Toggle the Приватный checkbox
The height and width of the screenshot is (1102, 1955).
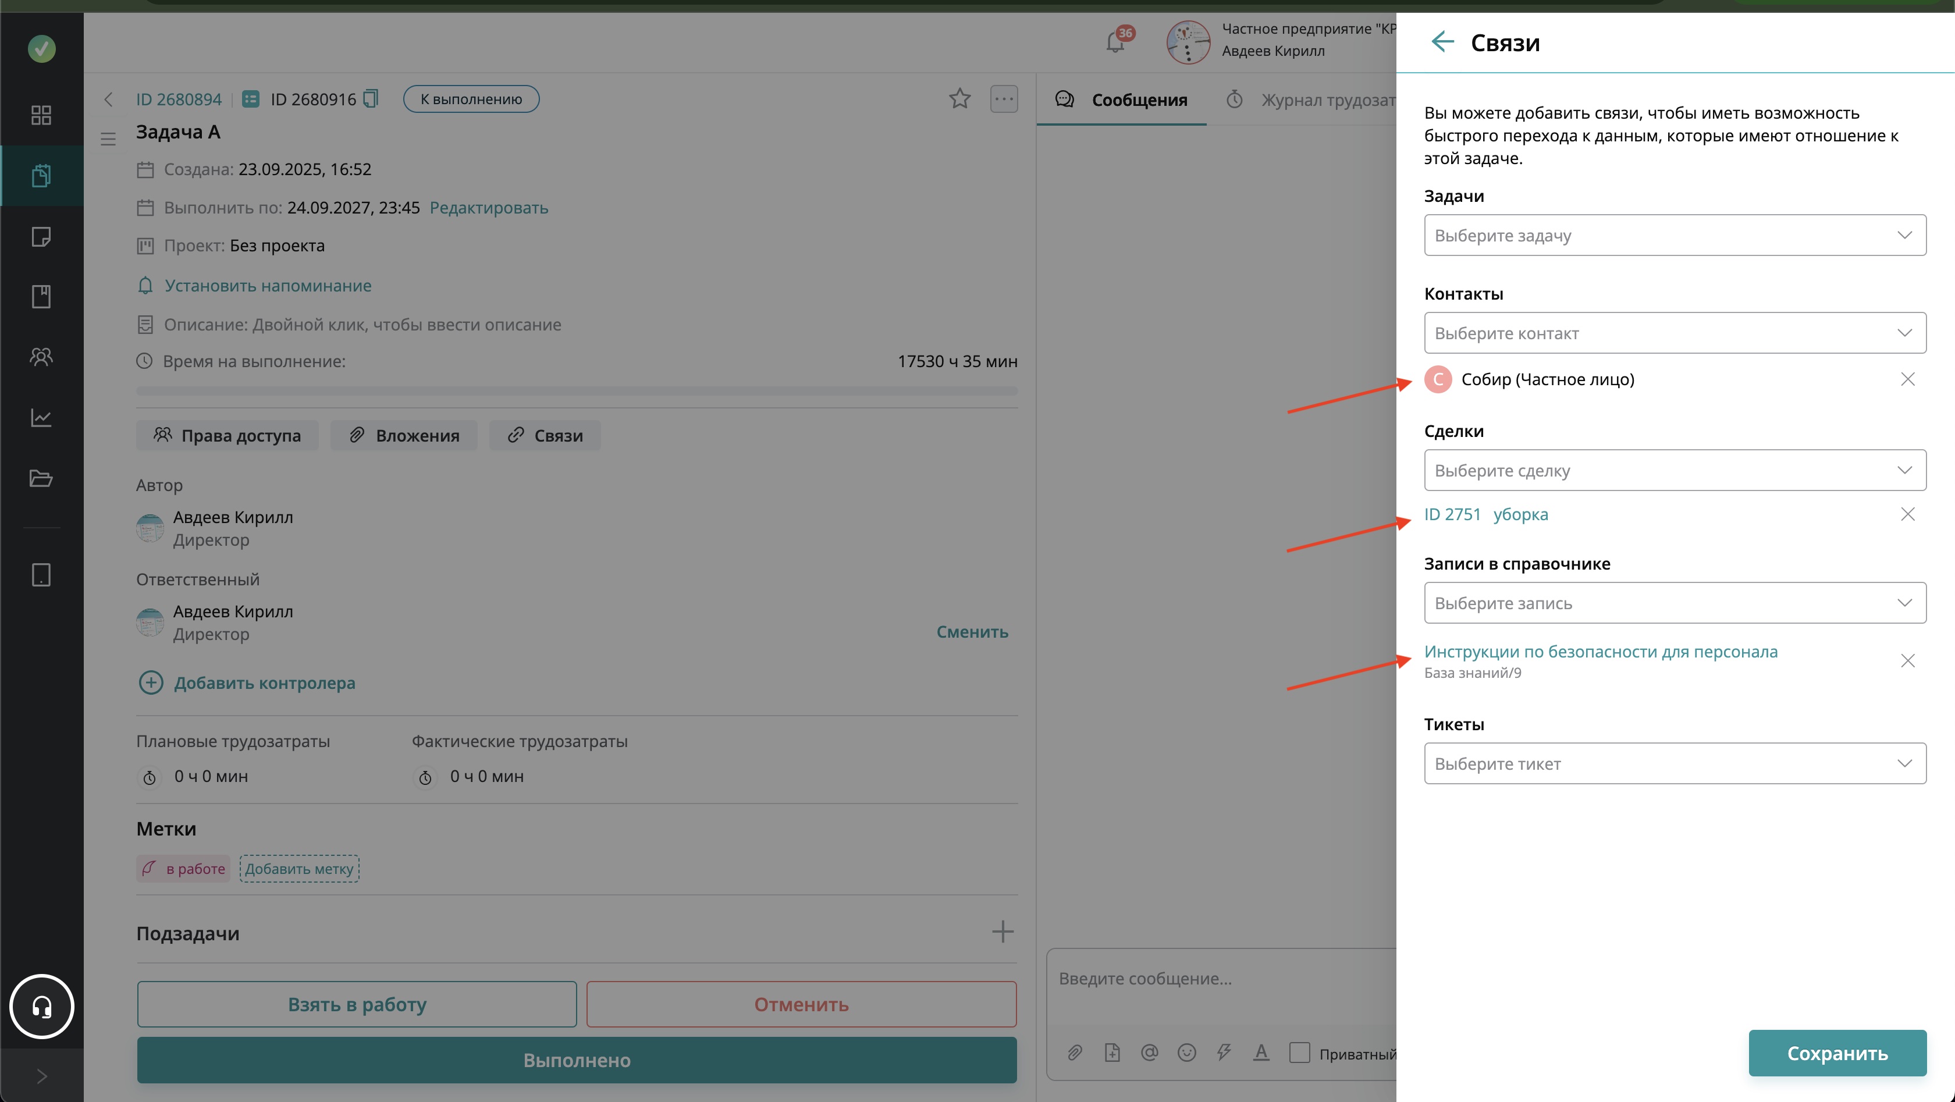tap(1299, 1053)
